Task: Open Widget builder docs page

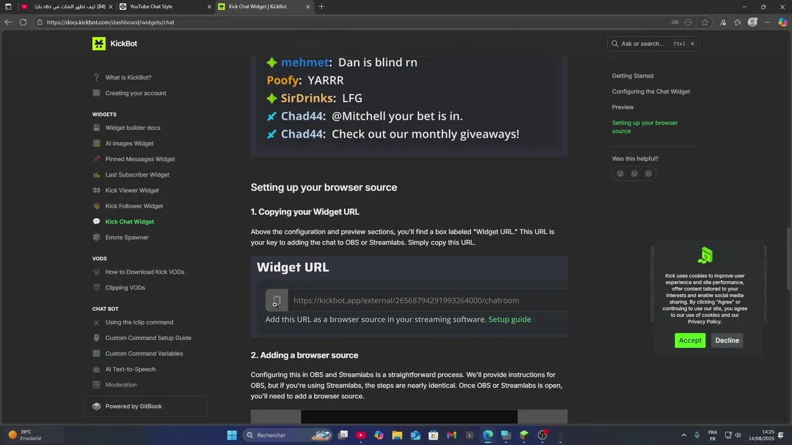Action: 132,128
